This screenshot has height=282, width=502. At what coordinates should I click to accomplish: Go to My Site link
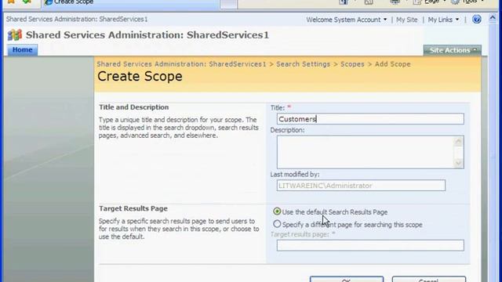407,20
